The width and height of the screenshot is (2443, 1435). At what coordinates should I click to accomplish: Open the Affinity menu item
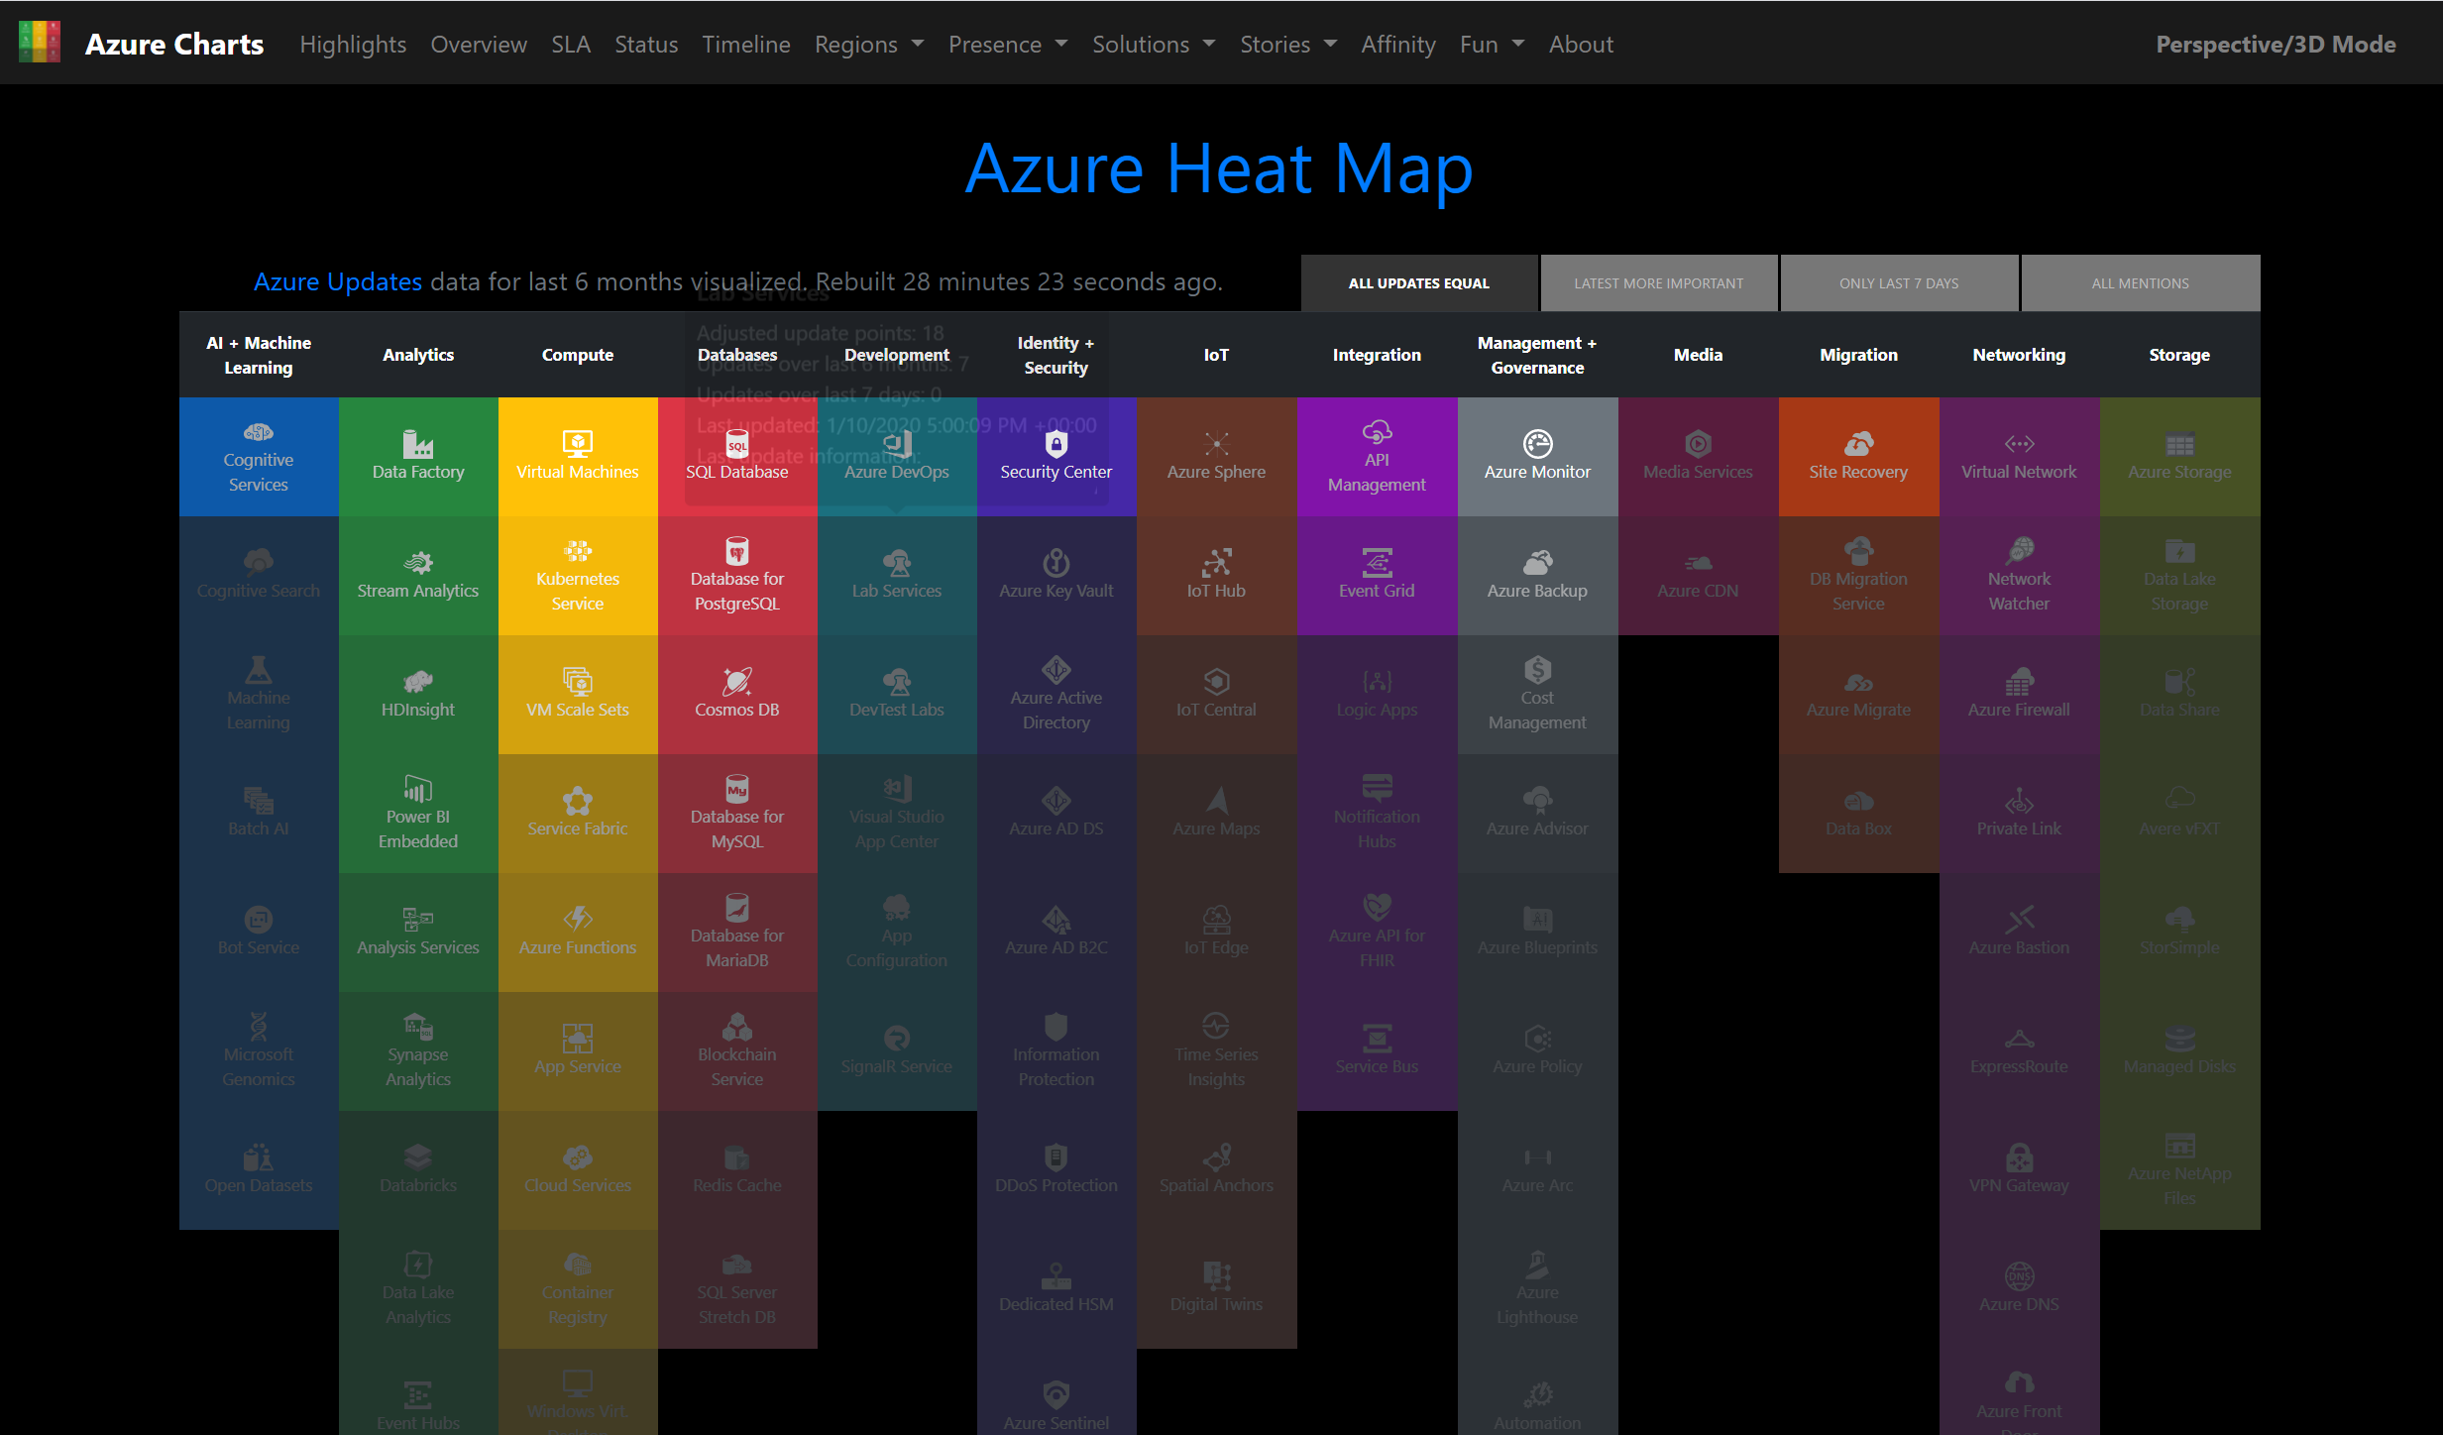pyautogui.click(x=1398, y=45)
